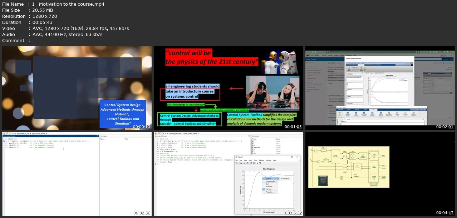
Task: Click Help Center banner on MathWorks page
Action: 311,59
